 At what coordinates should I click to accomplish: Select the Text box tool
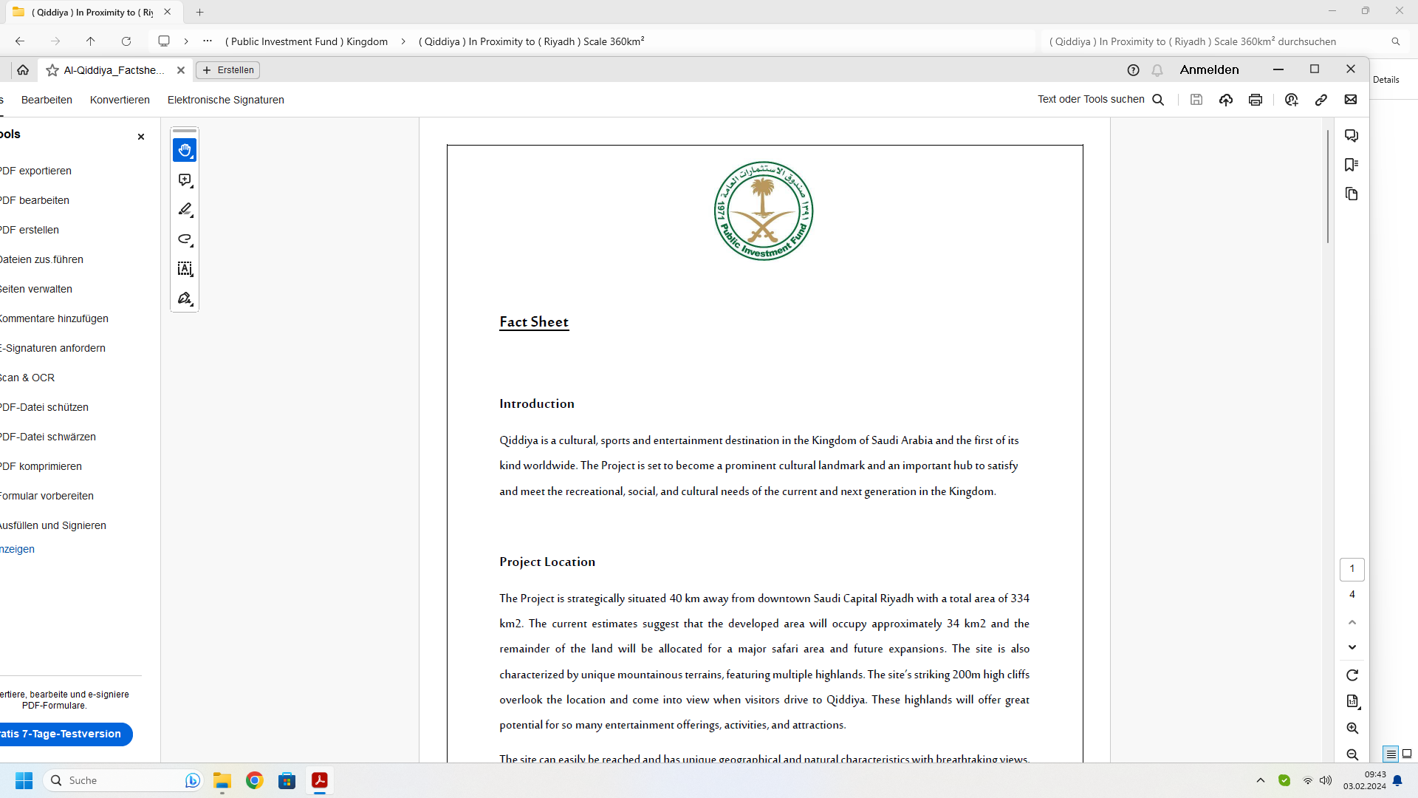point(185,269)
